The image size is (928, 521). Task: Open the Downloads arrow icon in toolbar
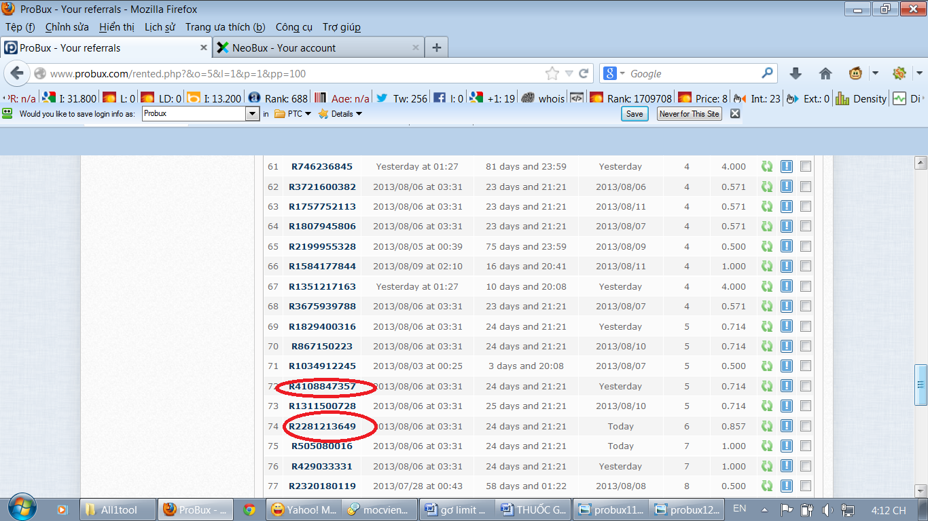coord(795,73)
